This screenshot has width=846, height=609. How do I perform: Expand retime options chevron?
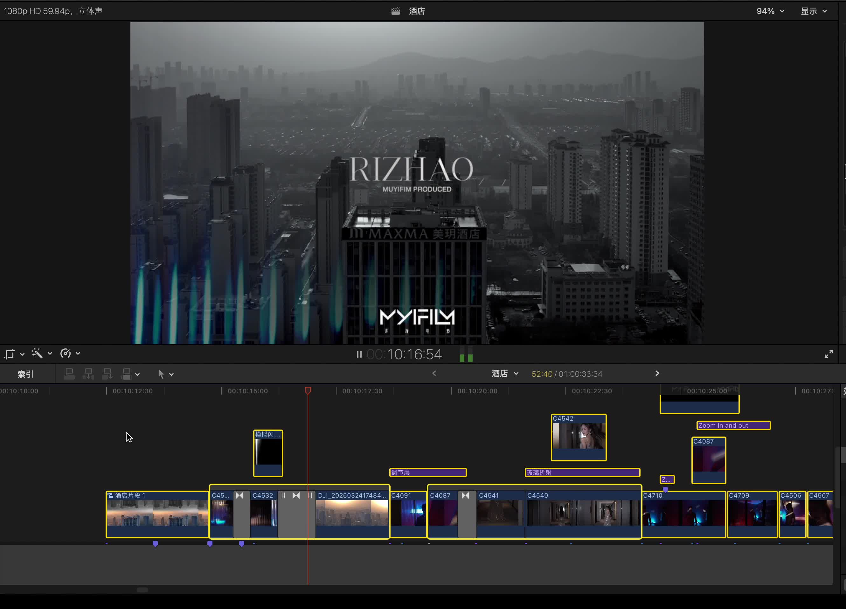coord(78,353)
